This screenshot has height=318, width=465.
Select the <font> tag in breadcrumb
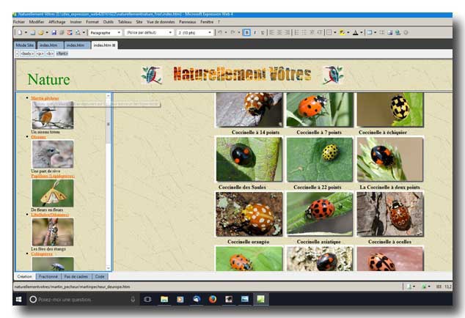62,53
